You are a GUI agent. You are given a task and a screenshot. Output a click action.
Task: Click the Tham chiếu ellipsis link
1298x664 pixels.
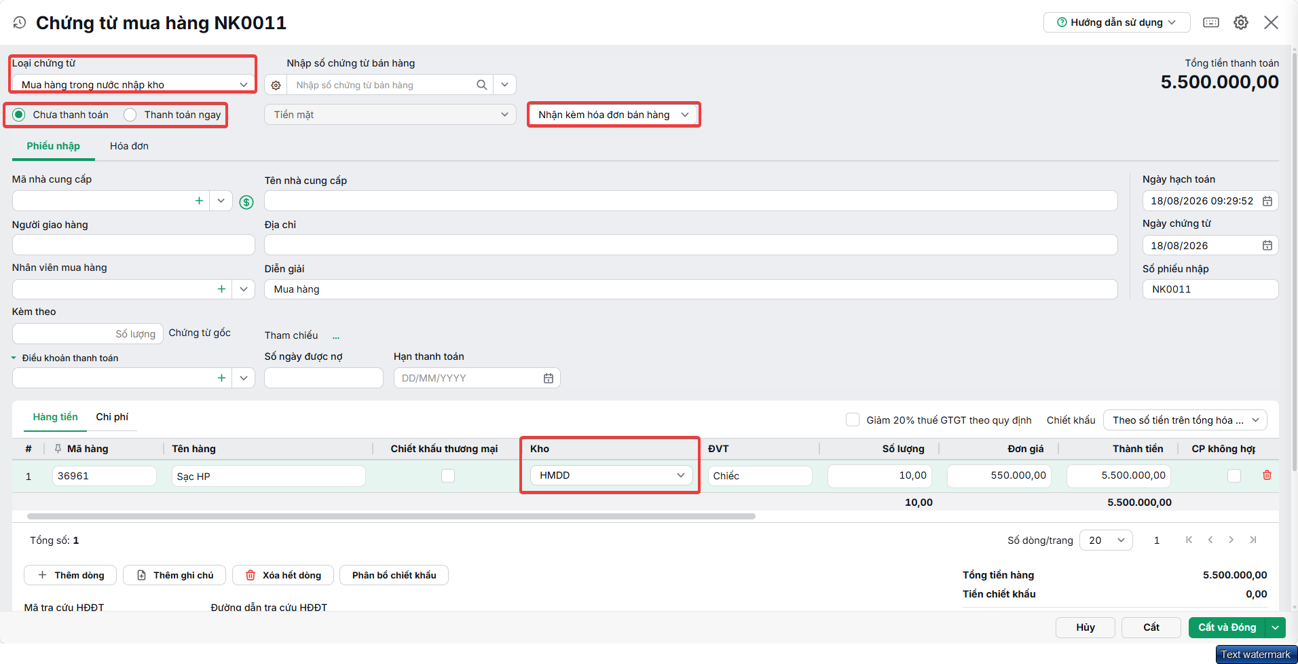tap(336, 336)
